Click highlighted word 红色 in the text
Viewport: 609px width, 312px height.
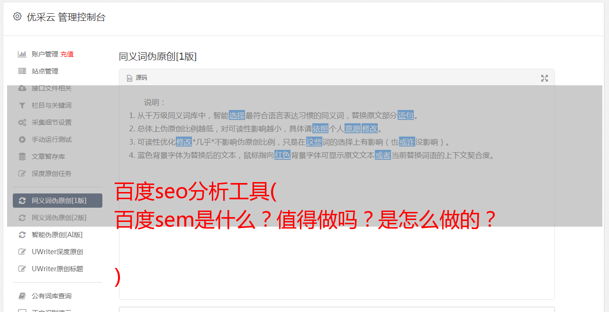click(282, 155)
